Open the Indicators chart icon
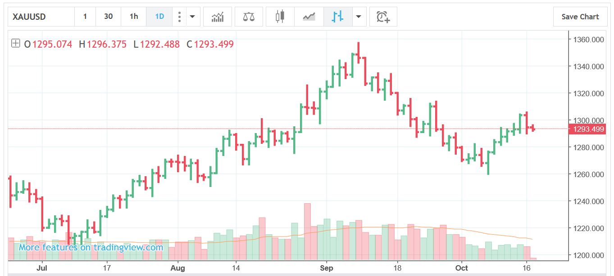The height and width of the screenshot is (276, 614). [218, 17]
